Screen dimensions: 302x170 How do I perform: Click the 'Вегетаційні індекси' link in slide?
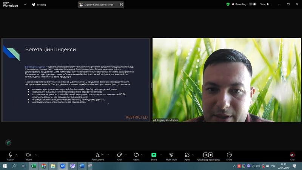35,66
